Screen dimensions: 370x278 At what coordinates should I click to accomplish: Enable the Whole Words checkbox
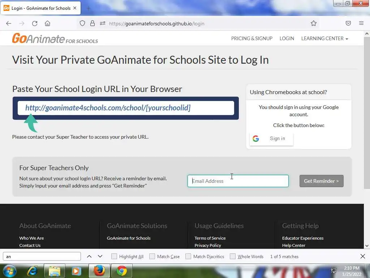[233, 256]
